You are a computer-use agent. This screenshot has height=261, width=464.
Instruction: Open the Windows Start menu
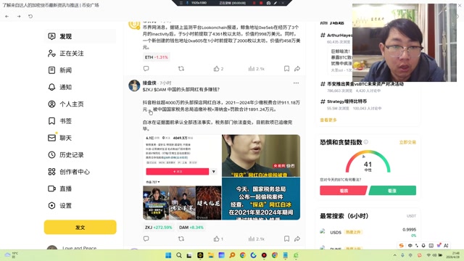pyautogui.click(x=168, y=255)
